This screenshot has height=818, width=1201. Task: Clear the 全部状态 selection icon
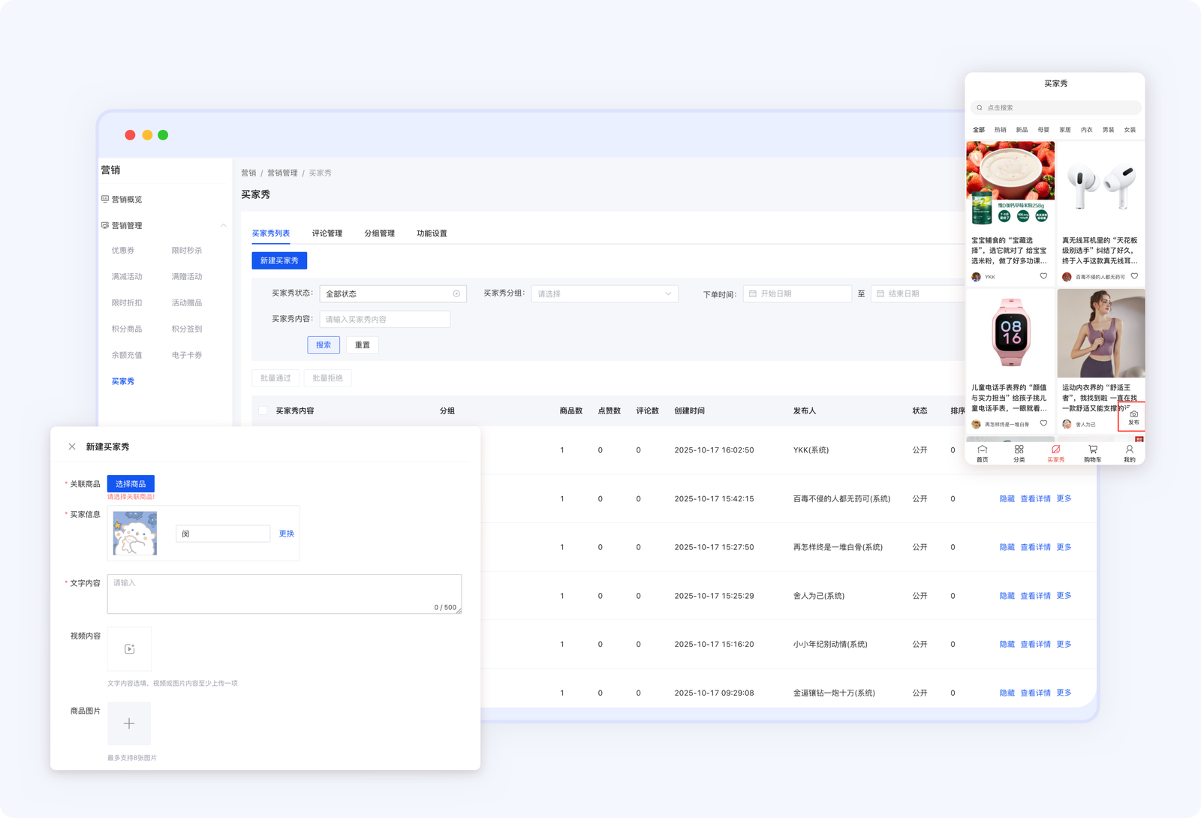(456, 294)
